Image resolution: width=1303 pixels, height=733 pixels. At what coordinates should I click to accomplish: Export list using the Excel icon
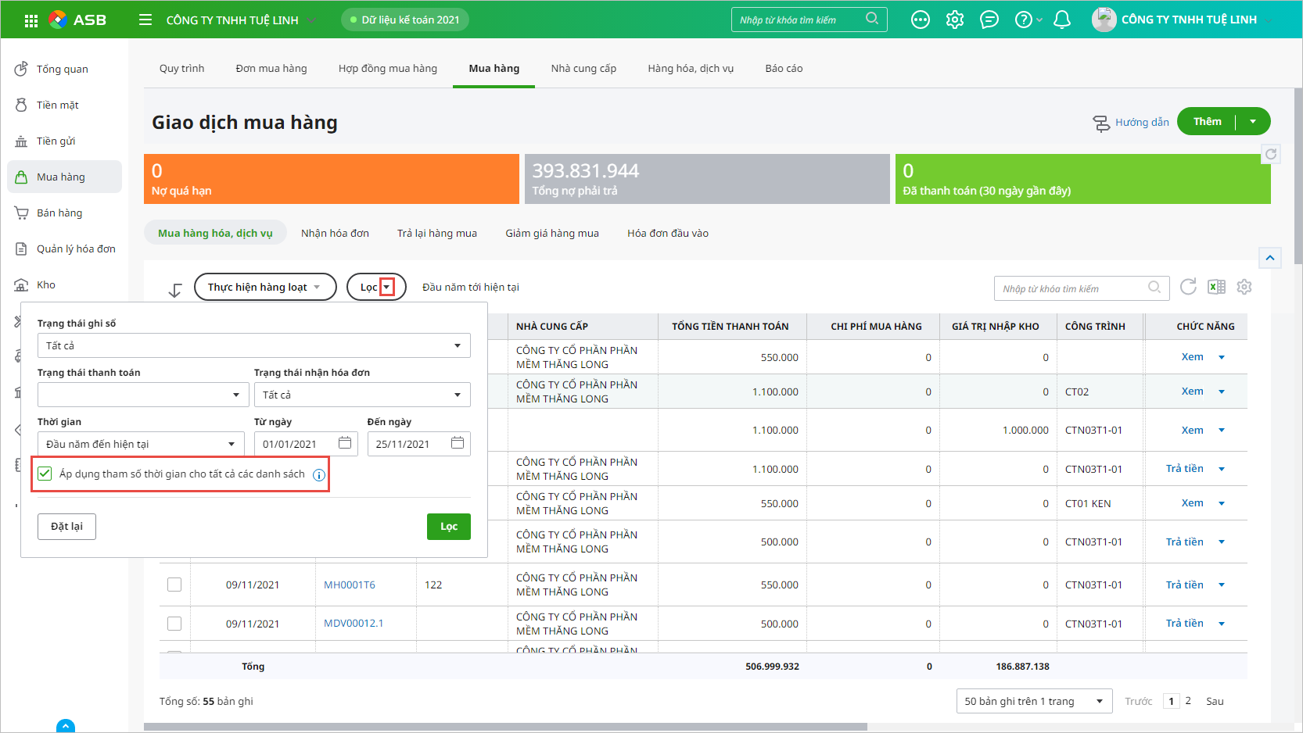pyautogui.click(x=1216, y=287)
